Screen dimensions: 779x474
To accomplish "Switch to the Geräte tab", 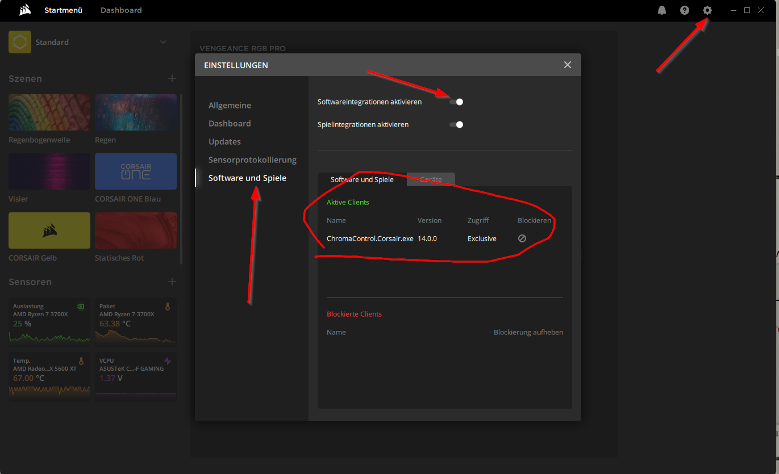I will pos(431,179).
